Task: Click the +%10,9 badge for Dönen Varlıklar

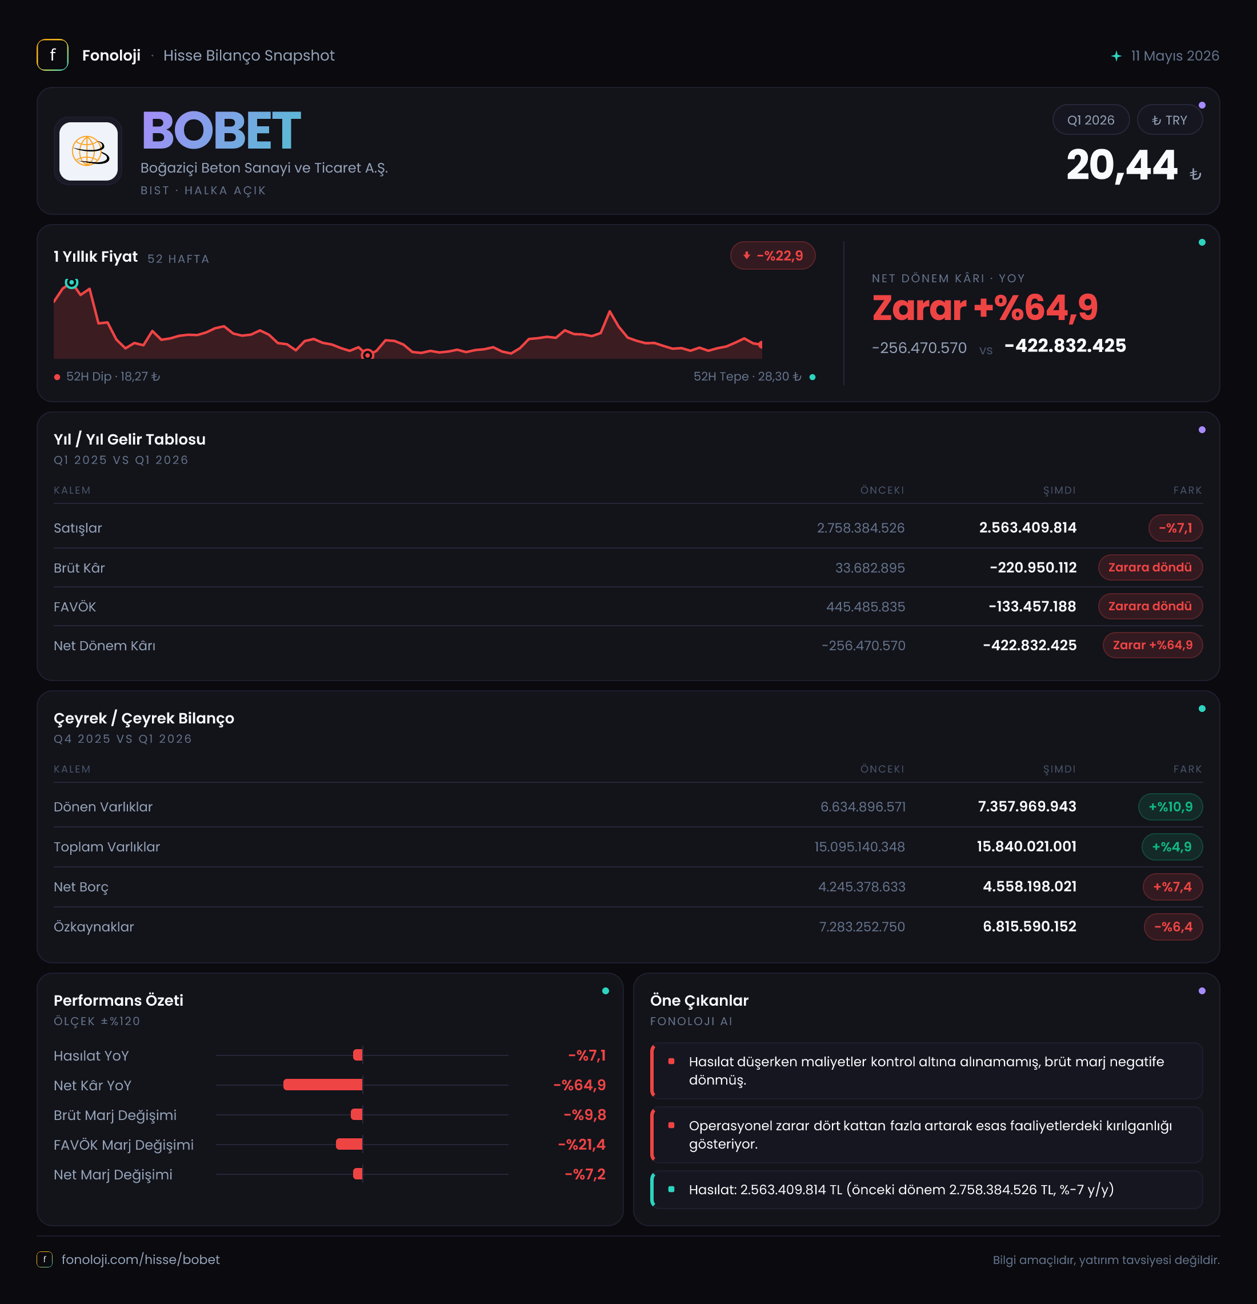Action: coord(1171,806)
